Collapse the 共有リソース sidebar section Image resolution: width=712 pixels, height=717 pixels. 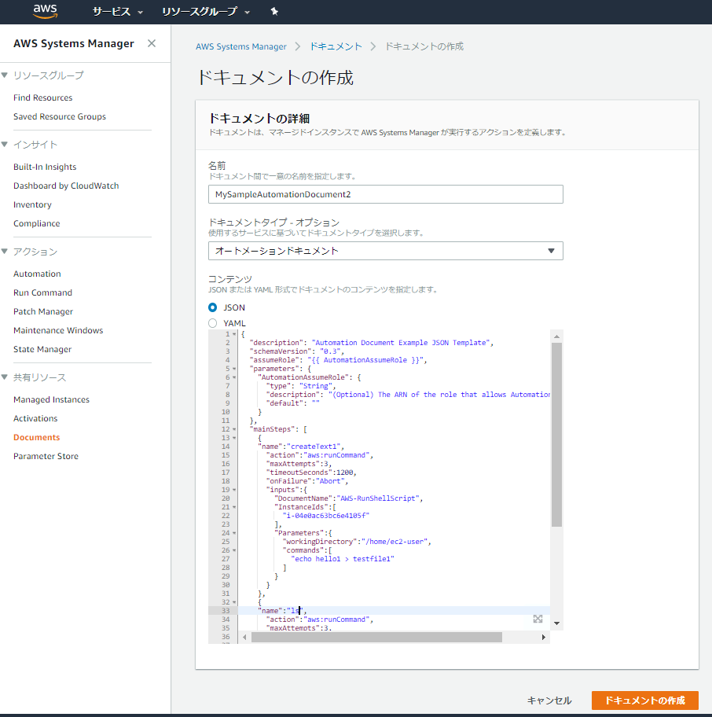[x=5, y=377]
